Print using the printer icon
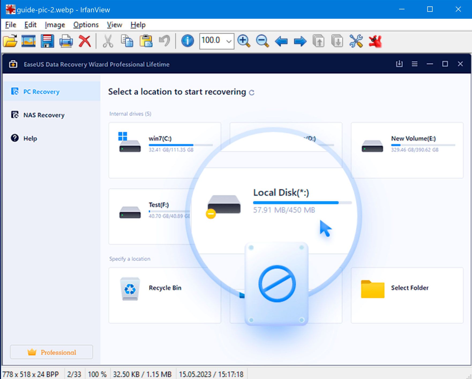 point(66,41)
